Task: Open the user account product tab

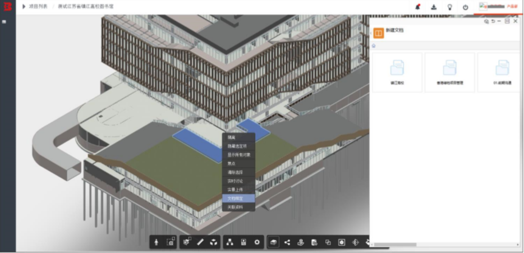Action: pyautogui.click(x=498, y=7)
